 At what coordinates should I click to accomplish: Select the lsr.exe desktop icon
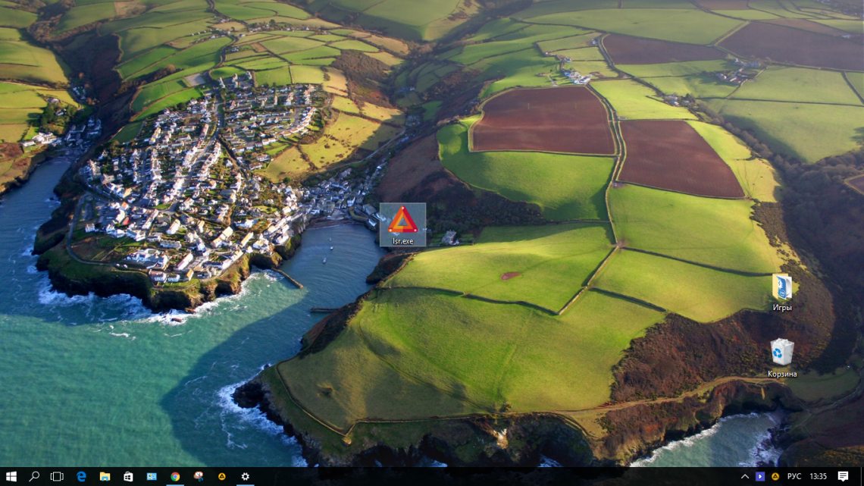pyautogui.click(x=402, y=224)
